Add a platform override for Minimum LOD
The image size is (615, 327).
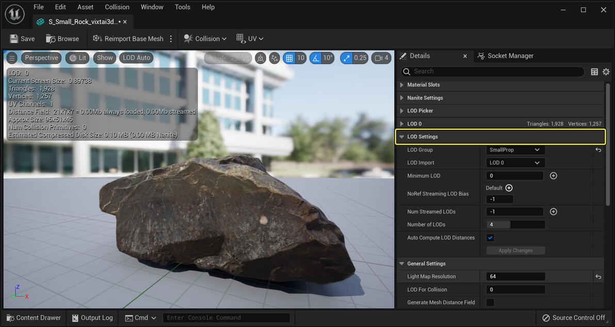553,176
